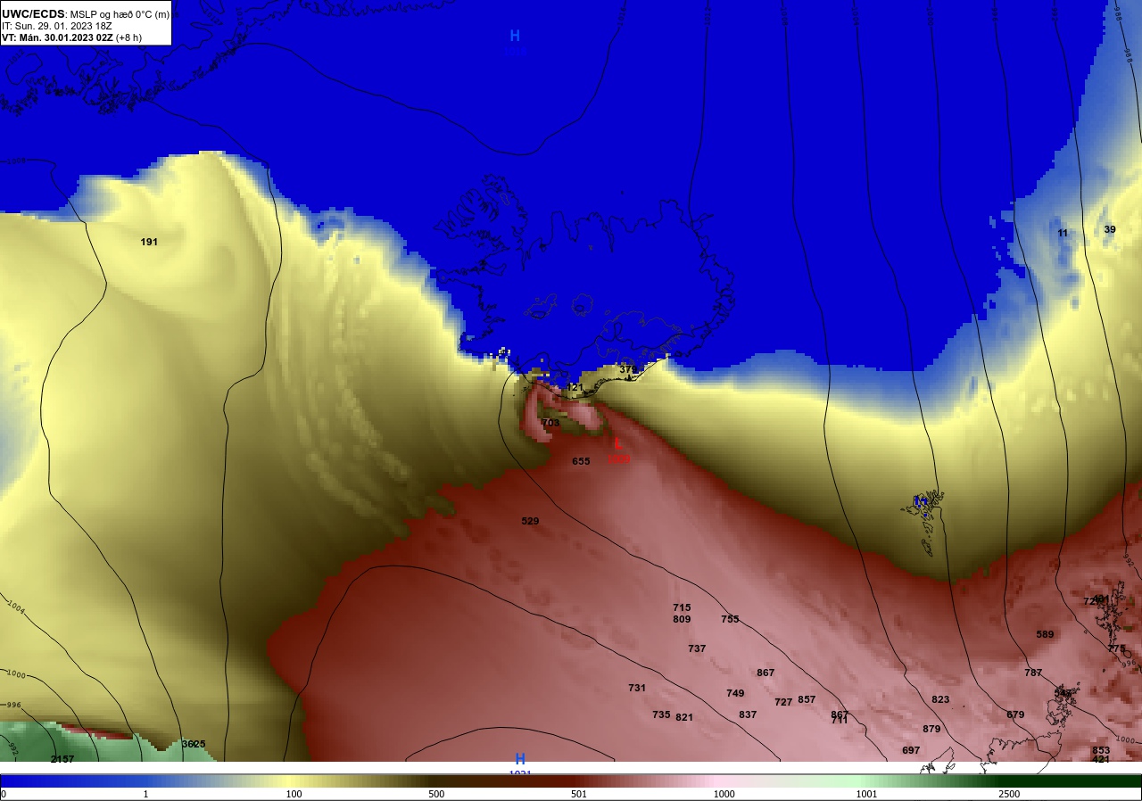The width and height of the screenshot is (1142, 801).
Task: Click the value 191 on the map
Action: pyautogui.click(x=149, y=242)
